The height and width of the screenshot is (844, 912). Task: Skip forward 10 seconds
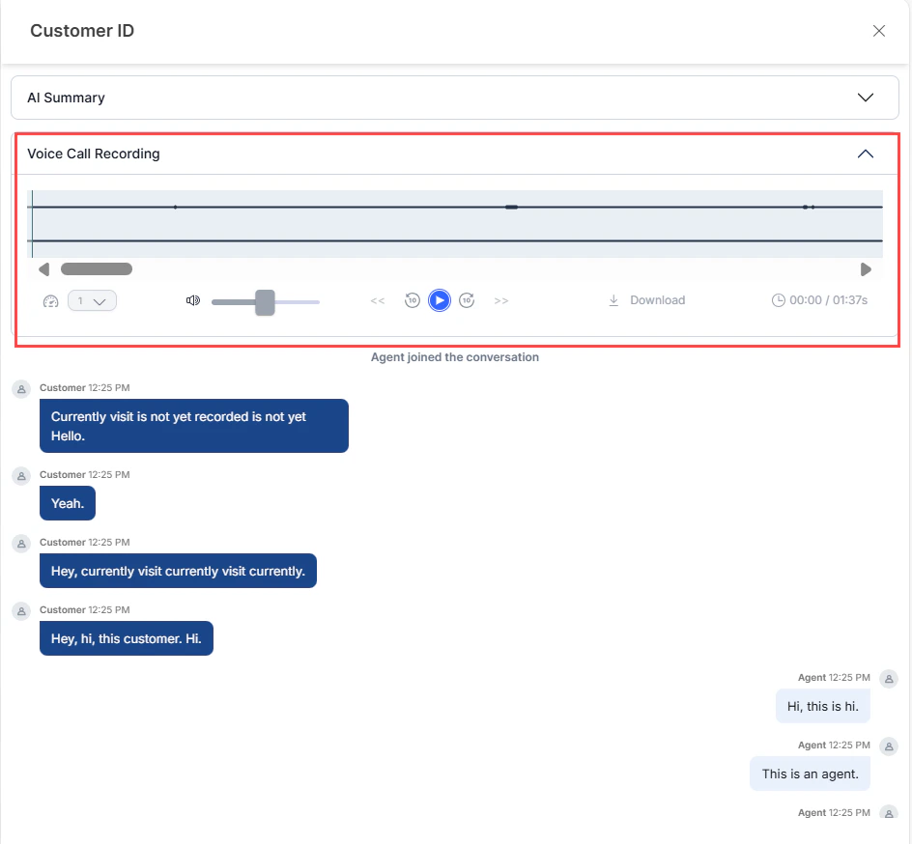click(467, 300)
